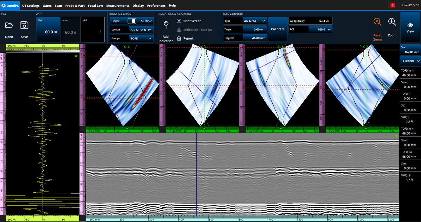Click the Target 2 value field
Screen dimensions: 421x222
click(x=255, y=38)
